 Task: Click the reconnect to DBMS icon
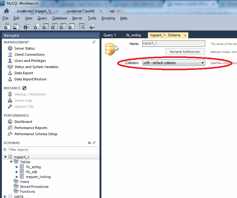click(92, 26)
